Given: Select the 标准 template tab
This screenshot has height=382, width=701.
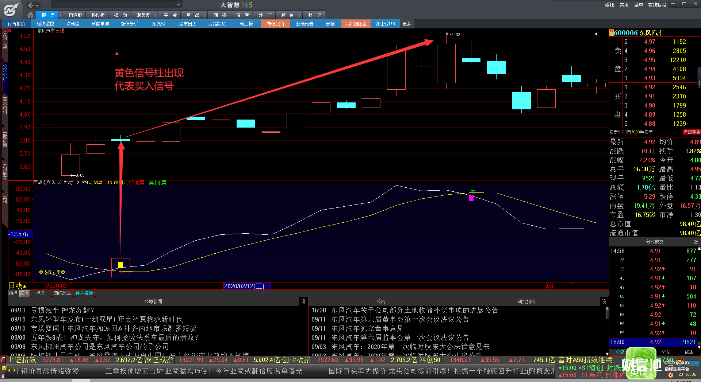Looking at the screenshot, I should tap(40, 293).
